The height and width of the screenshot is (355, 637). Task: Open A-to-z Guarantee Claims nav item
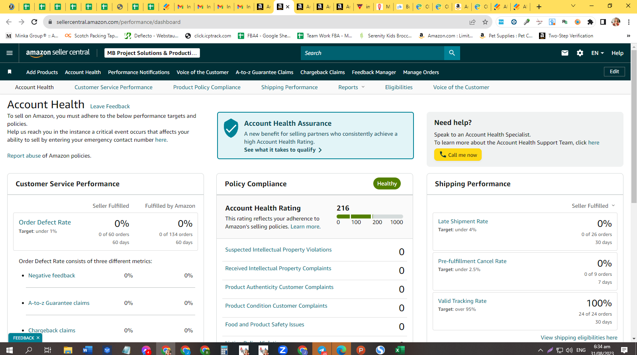pos(265,72)
